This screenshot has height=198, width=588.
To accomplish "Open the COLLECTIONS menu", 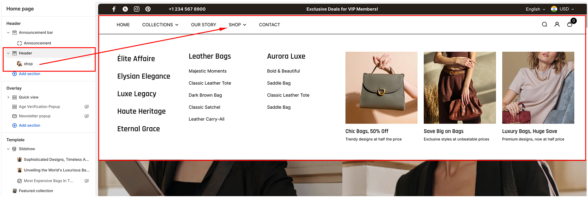I will pyautogui.click(x=160, y=25).
